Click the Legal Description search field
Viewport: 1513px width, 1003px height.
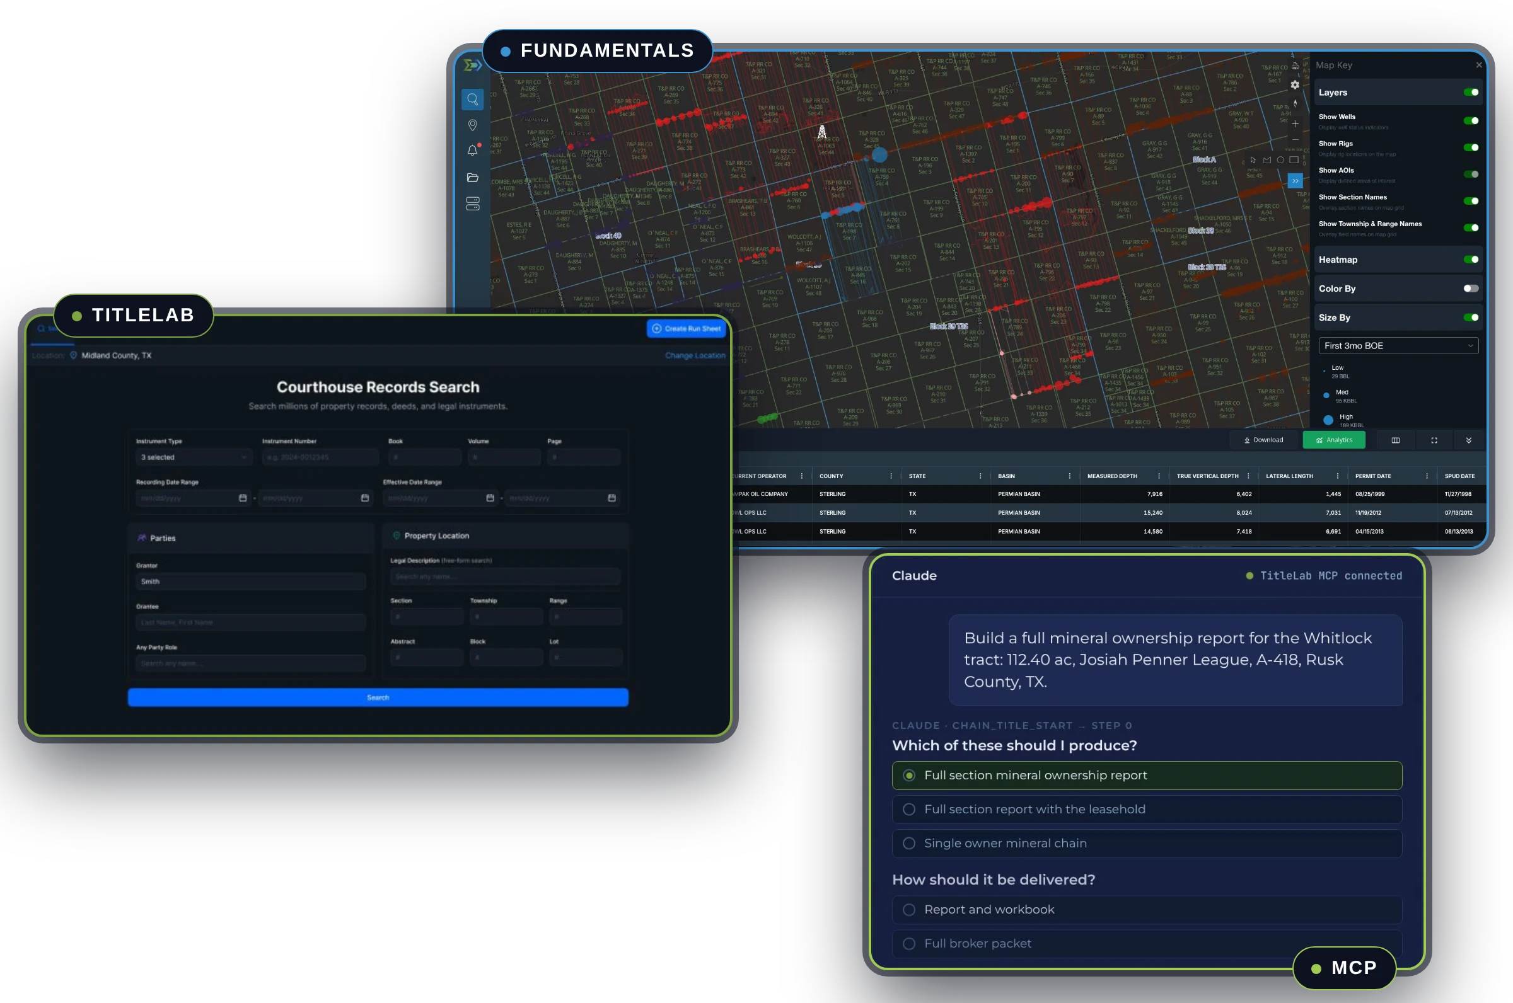tap(505, 576)
